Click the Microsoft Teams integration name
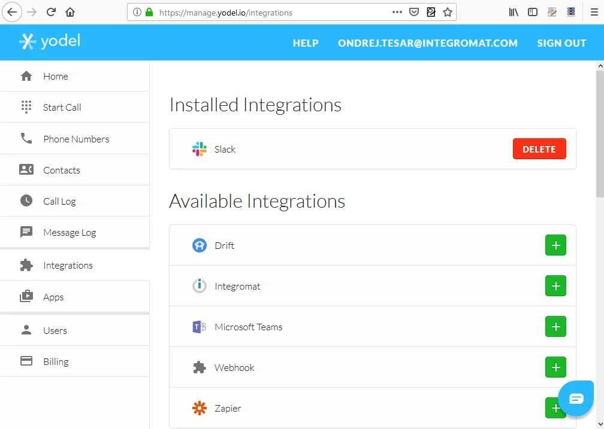The width and height of the screenshot is (604, 429). tap(249, 327)
